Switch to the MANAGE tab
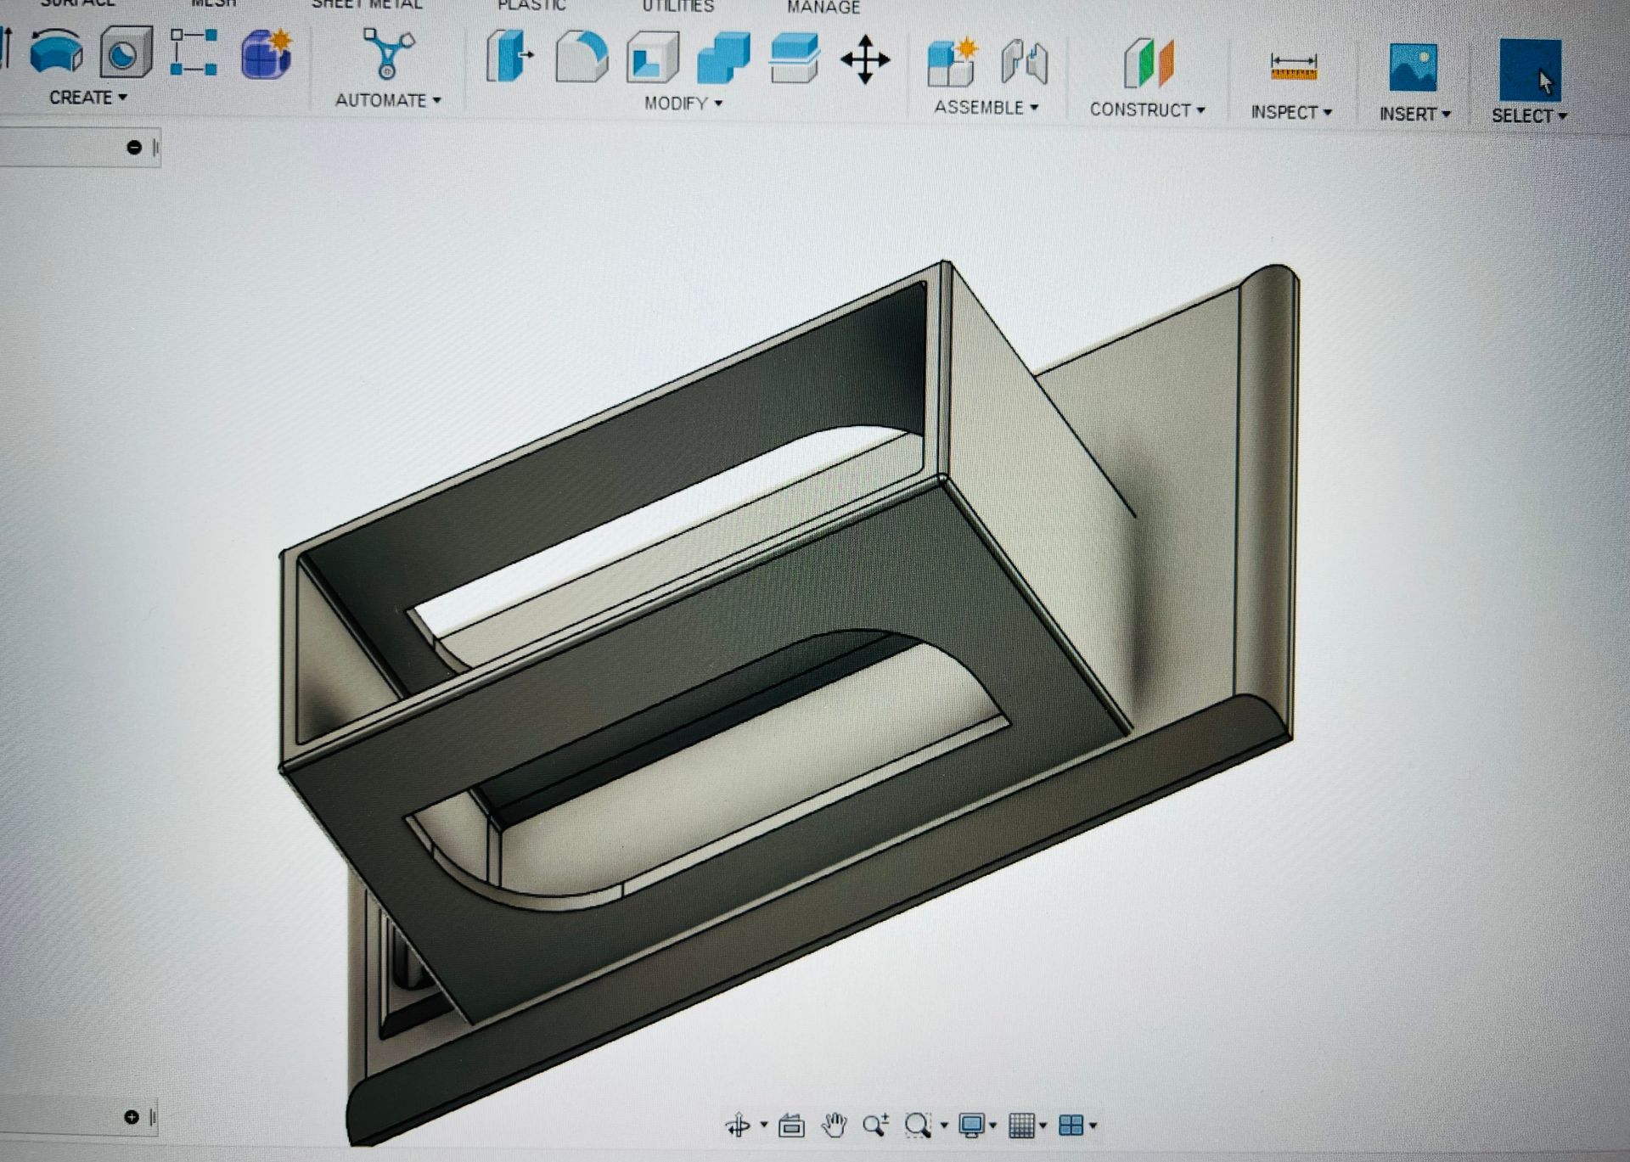The image size is (1630, 1162). coord(823,8)
